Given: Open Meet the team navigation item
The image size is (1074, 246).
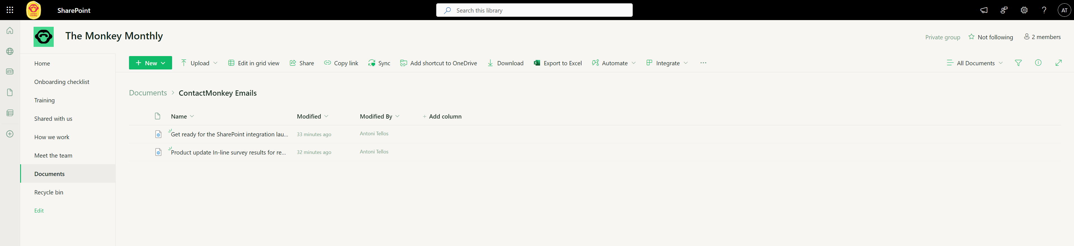Looking at the screenshot, I should (x=53, y=155).
